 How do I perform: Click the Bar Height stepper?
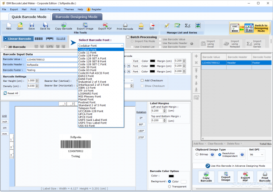[x=37, y=80]
